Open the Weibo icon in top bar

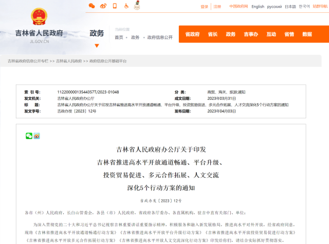(103, 6)
